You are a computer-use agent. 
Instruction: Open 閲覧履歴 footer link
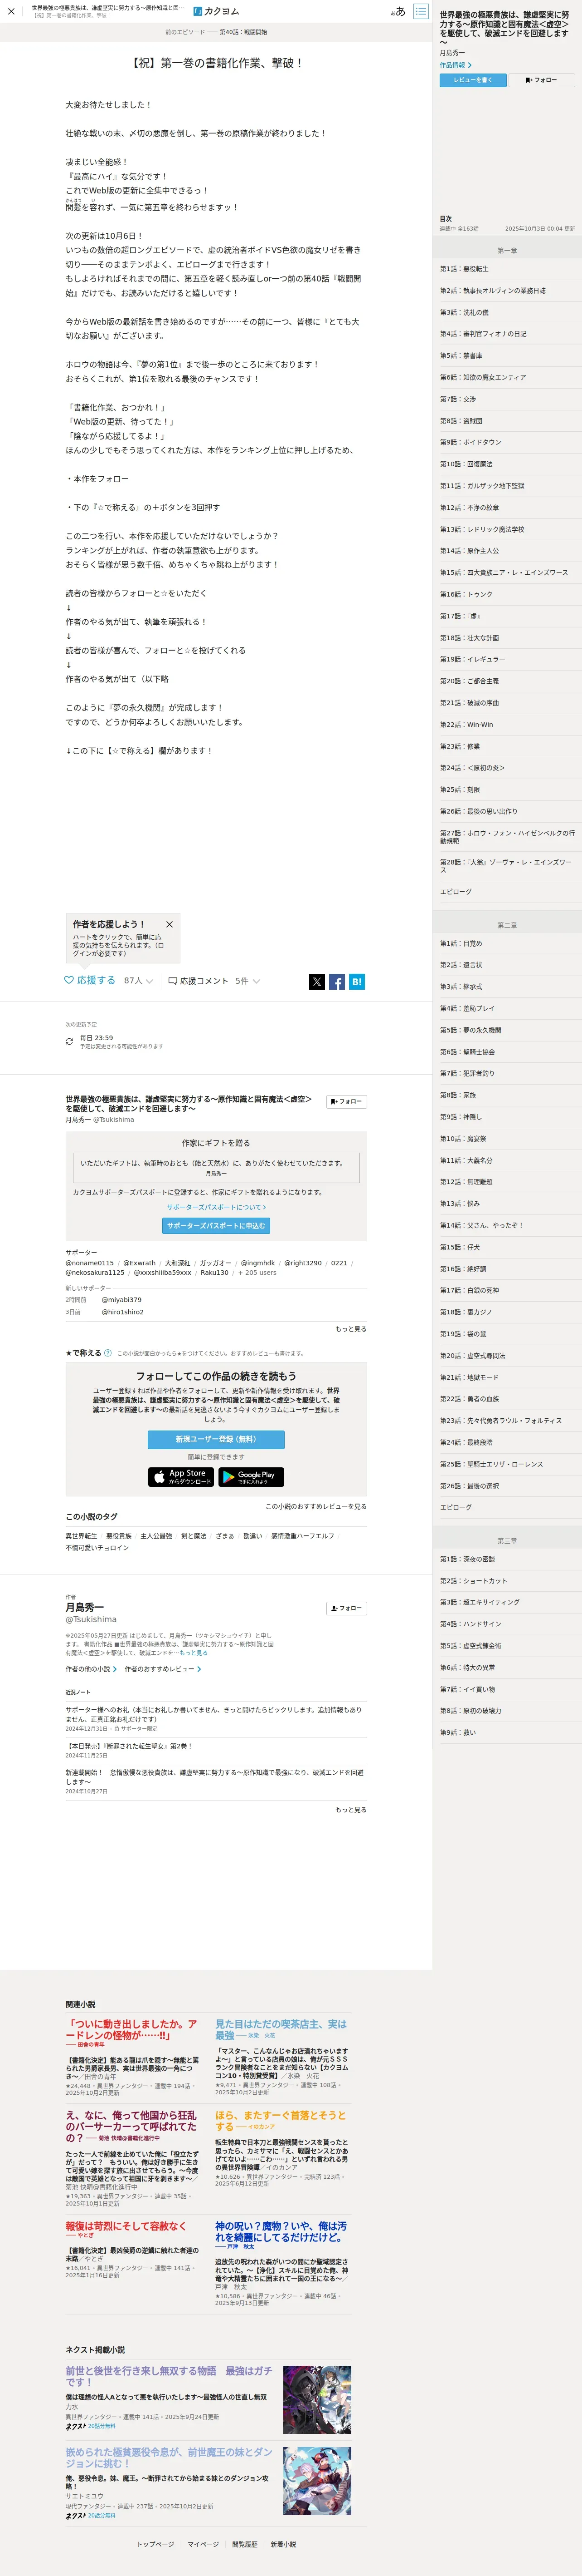[245, 2544]
